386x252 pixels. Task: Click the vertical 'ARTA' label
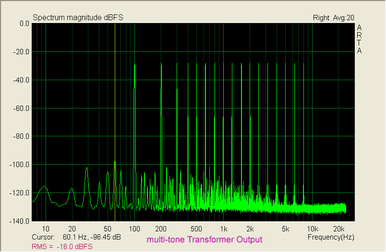(x=359, y=39)
